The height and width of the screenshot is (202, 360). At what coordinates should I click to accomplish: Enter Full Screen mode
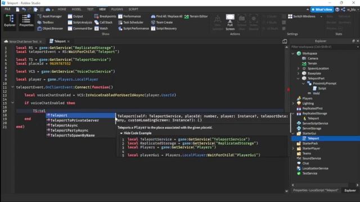tap(230, 22)
